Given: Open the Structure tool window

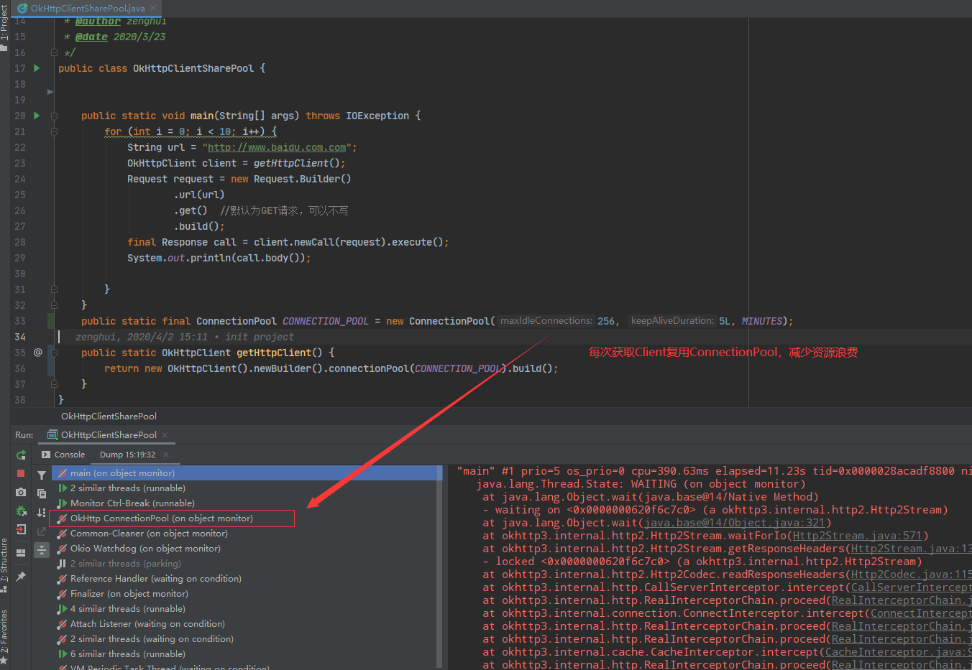Looking at the screenshot, I should [x=4, y=564].
